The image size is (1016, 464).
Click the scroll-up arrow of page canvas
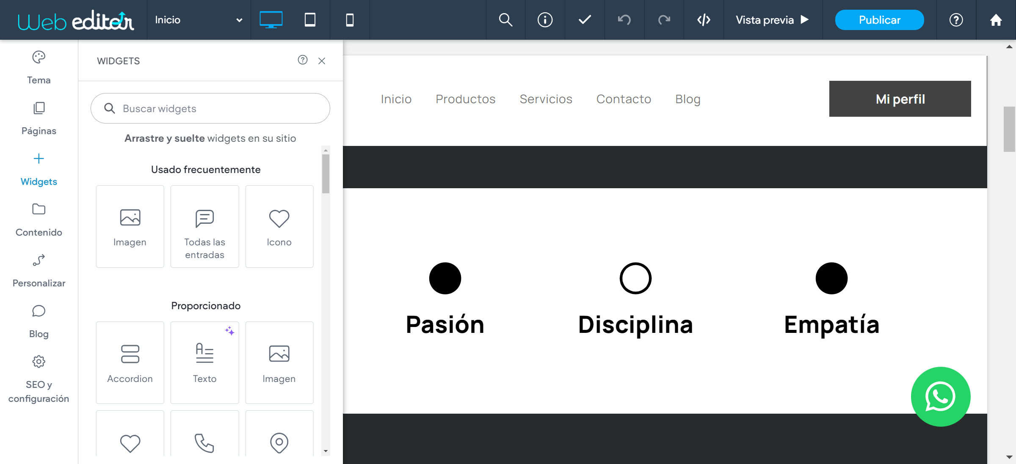pyautogui.click(x=1009, y=47)
